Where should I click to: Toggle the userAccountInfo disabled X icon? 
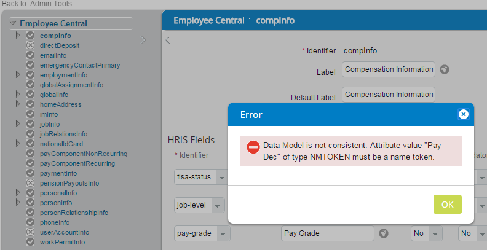click(30, 232)
